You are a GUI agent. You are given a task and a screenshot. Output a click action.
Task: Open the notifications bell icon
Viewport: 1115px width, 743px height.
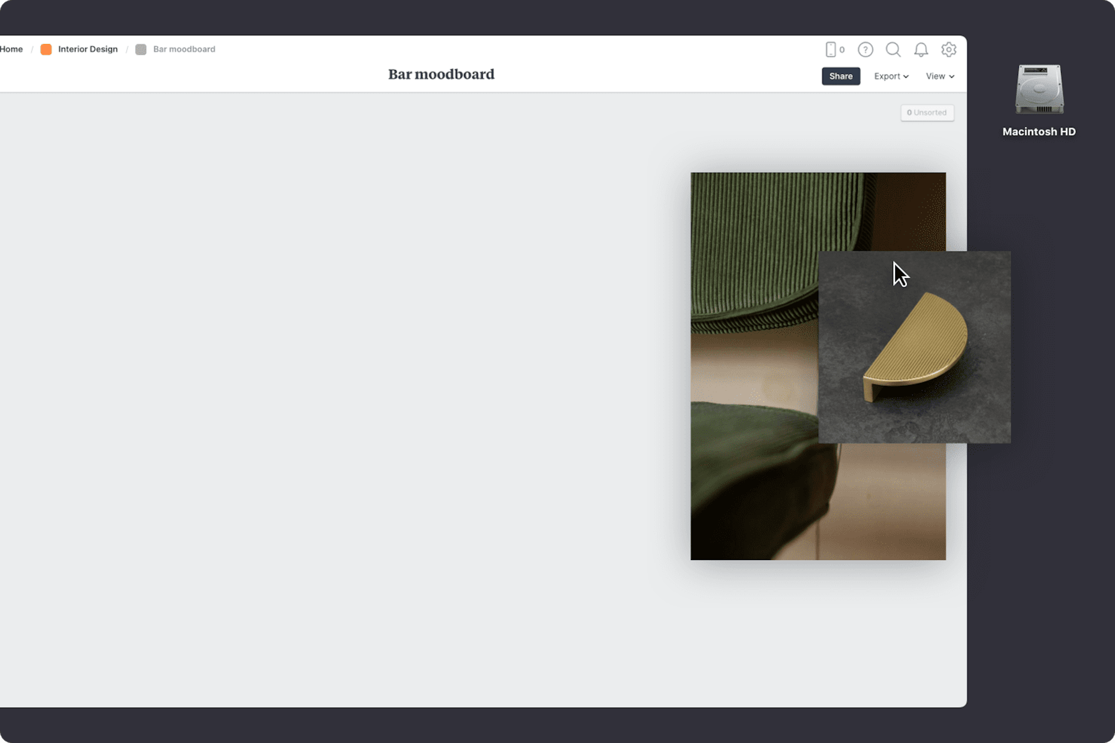pyautogui.click(x=921, y=50)
